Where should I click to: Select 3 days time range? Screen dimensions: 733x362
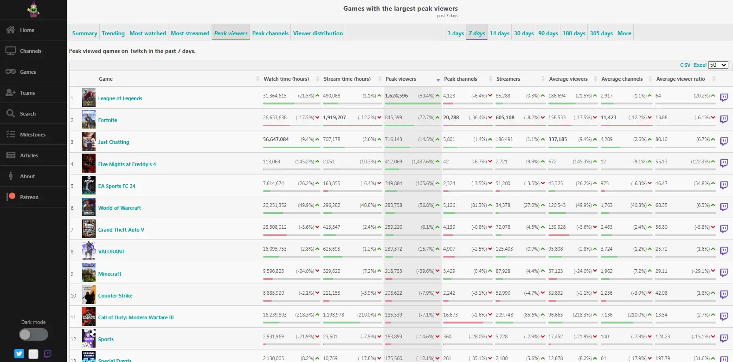456,33
